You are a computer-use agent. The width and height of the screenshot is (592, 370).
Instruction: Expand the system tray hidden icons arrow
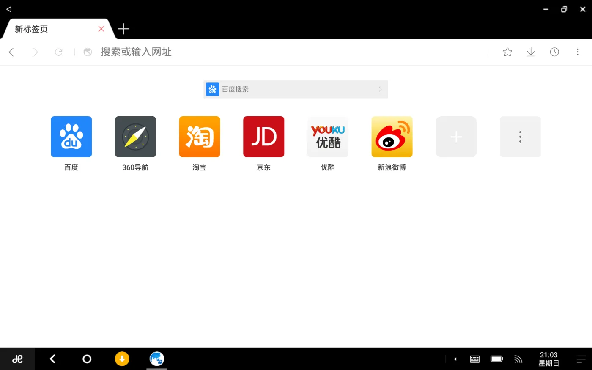pos(455,359)
